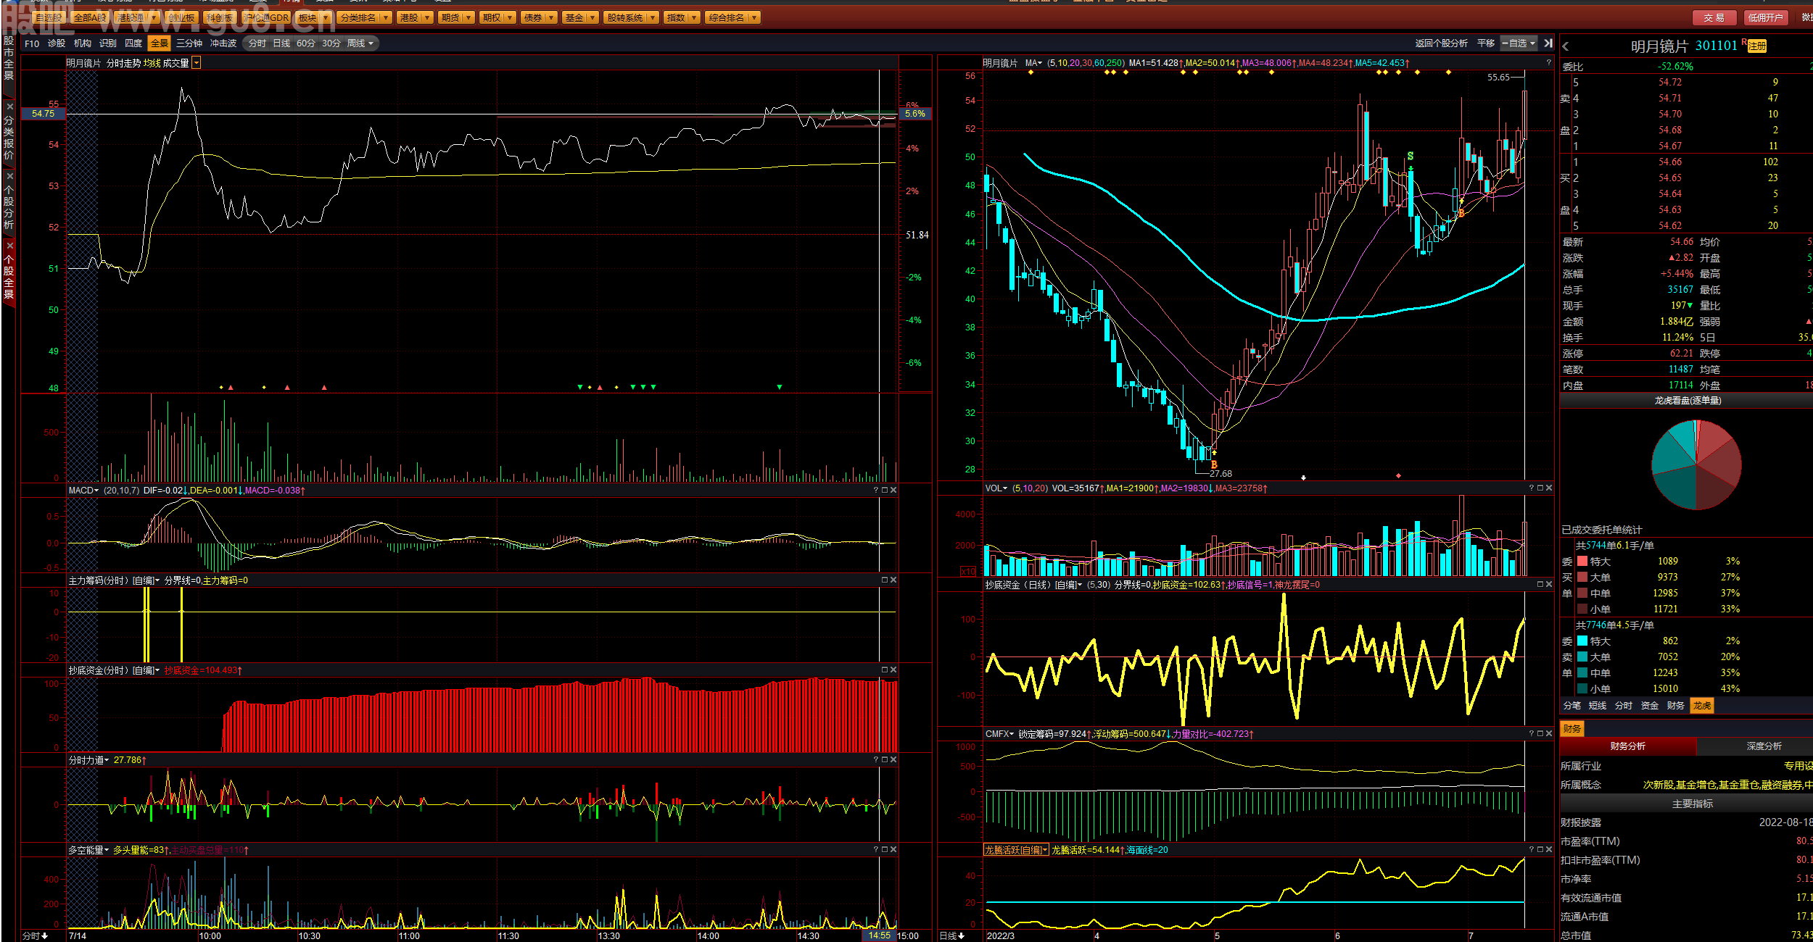Switch the view to 60分 period
The image size is (1813, 942).
(306, 43)
